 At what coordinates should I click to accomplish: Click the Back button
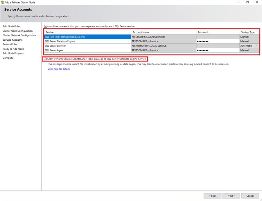tap(213, 196)
